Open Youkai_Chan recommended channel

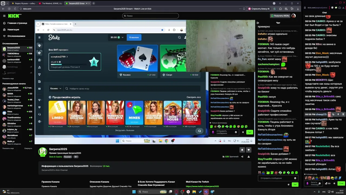tap(17, 101)
